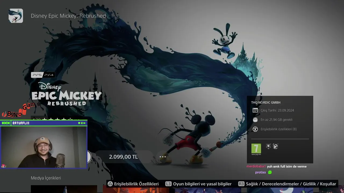Click the spider fear content descriptor icon

click(268, 146)
